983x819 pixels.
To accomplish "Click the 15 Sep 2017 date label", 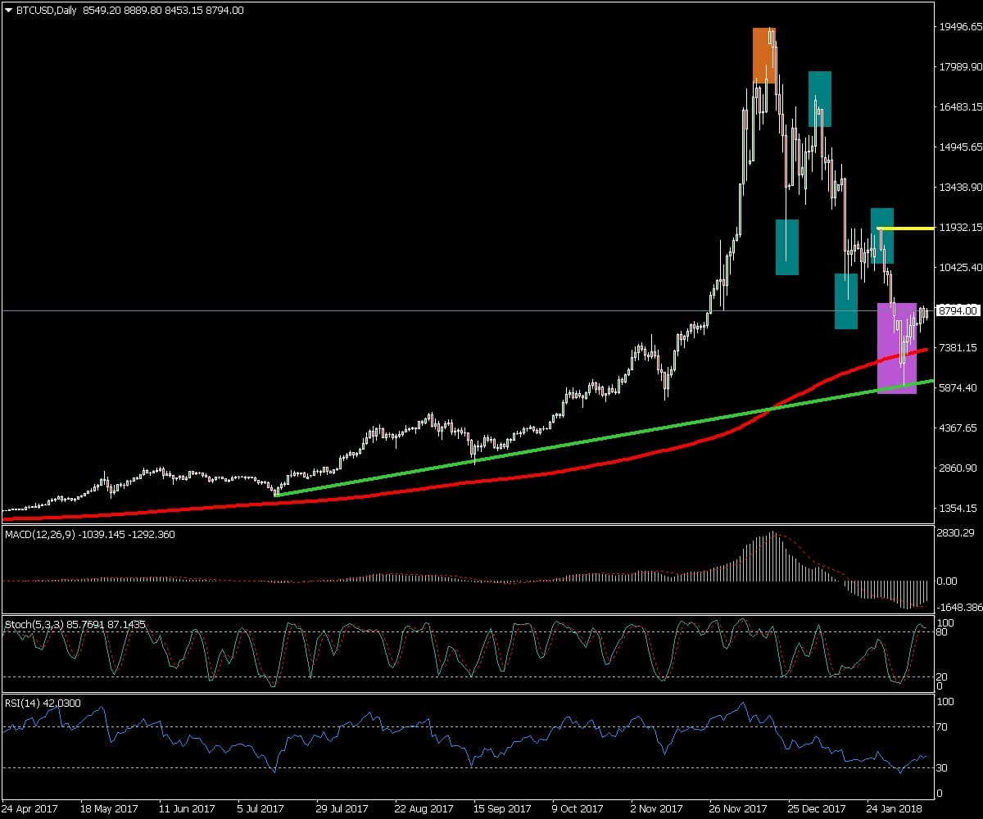I will pyautogui.click(x=501, y=808).
